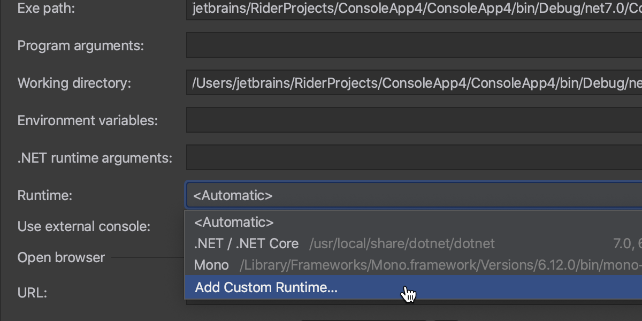Click the Exe path field
This screenshot has width=642, height=321.
413,9
